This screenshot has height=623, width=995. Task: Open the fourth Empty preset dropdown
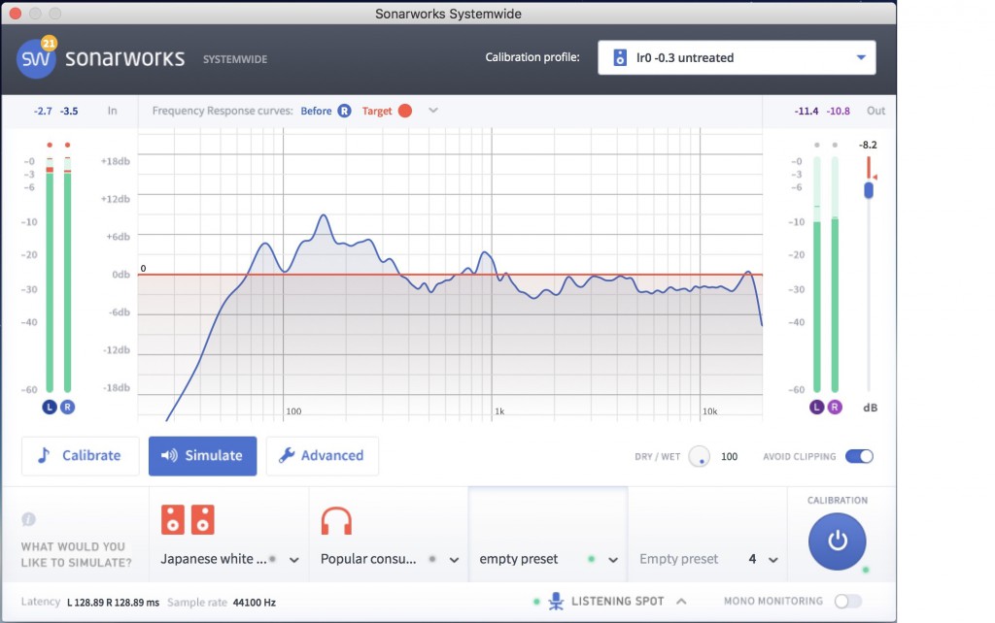tap(772, 560)
